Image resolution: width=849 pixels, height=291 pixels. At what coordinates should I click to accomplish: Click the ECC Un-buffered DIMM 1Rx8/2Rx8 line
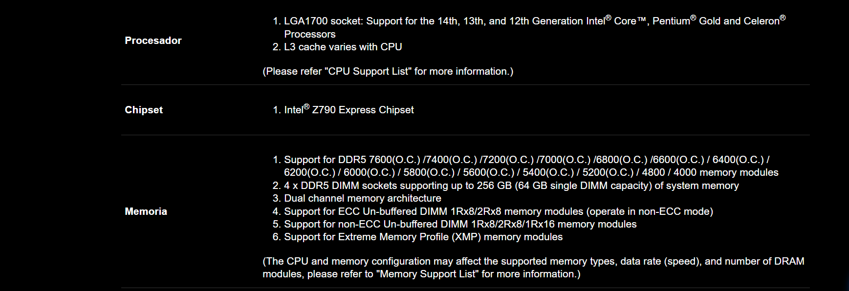coord(498,211)
